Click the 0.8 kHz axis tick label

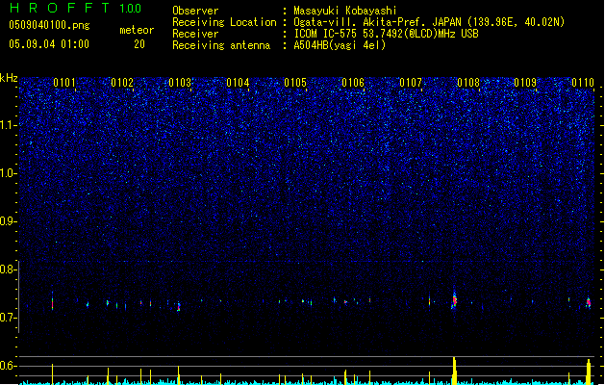[9, 269]
